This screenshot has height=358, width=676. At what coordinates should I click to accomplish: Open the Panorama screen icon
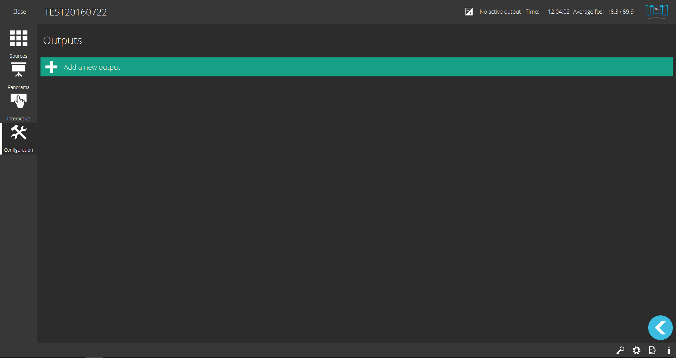(x=19, y=69)
